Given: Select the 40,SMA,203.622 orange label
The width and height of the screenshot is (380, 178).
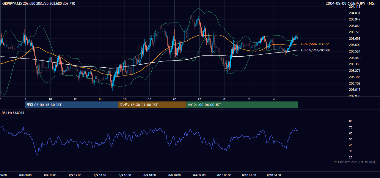Looking at the screenshot, I should coord(314,44).
